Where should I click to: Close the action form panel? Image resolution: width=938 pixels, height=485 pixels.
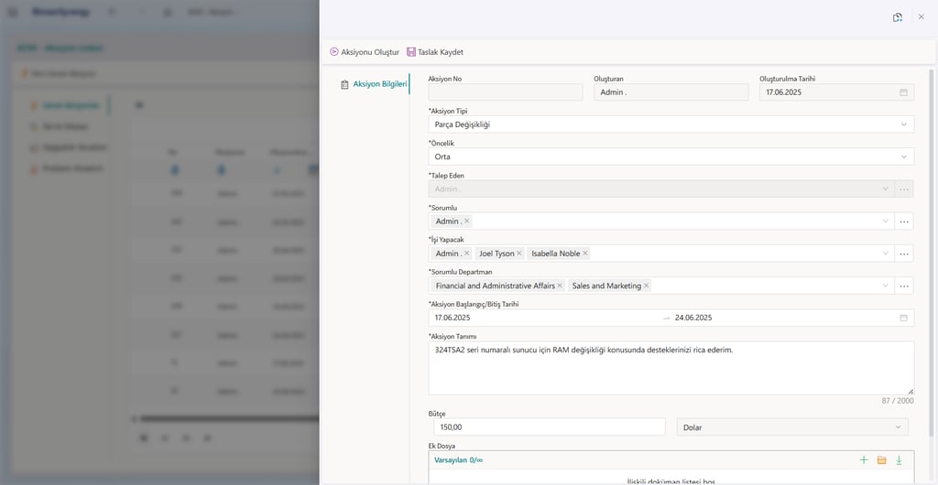point(922,16)
